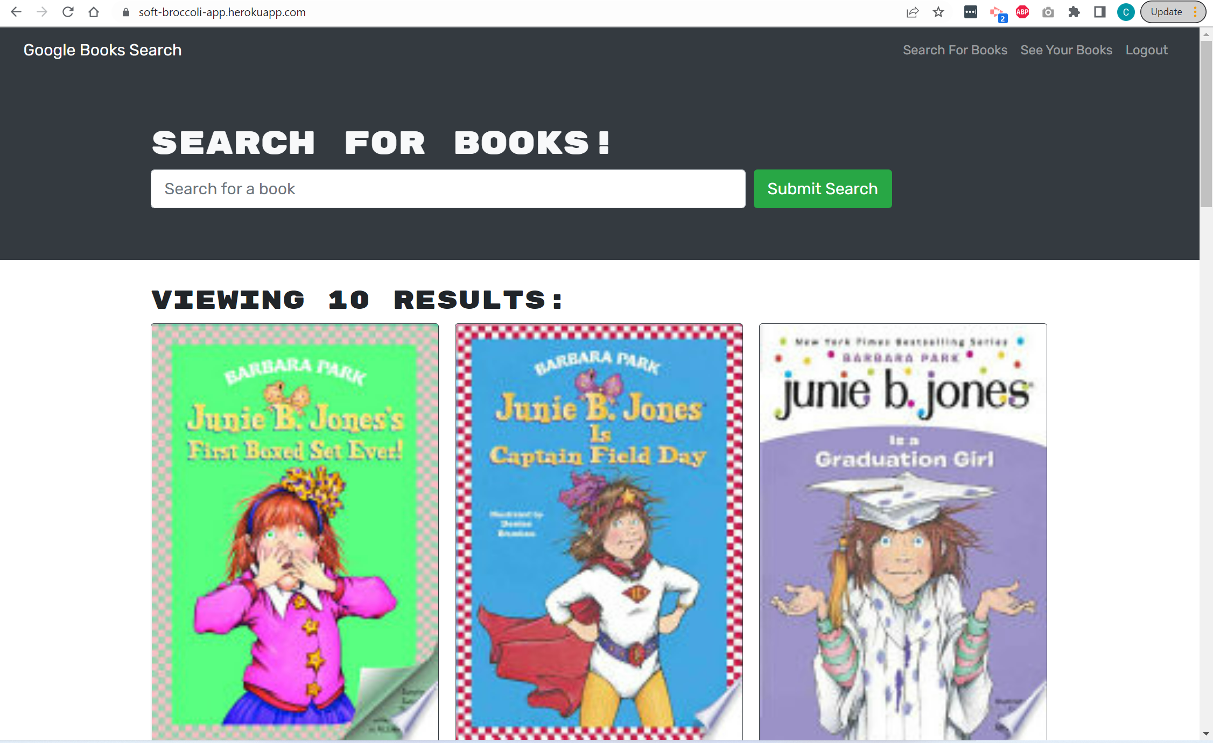Viewport: 1213px width, 743px height.
Task: Click the Google Books Search brand title
Action: pos(102,50)
